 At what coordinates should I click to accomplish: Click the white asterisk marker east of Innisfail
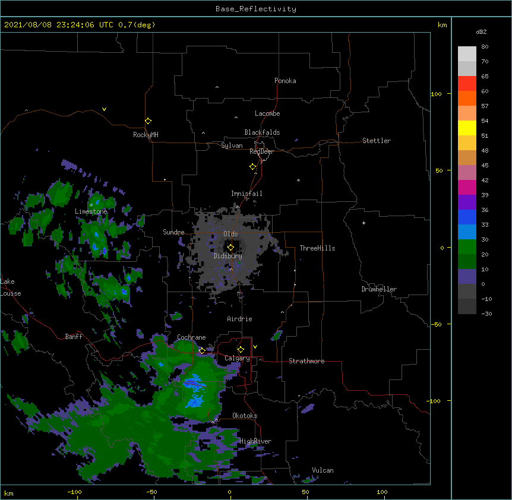[x=298, y=180]
